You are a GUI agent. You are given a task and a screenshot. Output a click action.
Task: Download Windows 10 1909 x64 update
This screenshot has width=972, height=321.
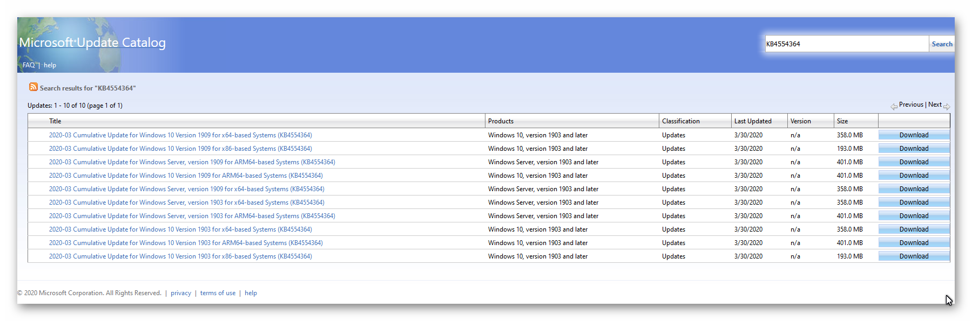tap(914, 135)
